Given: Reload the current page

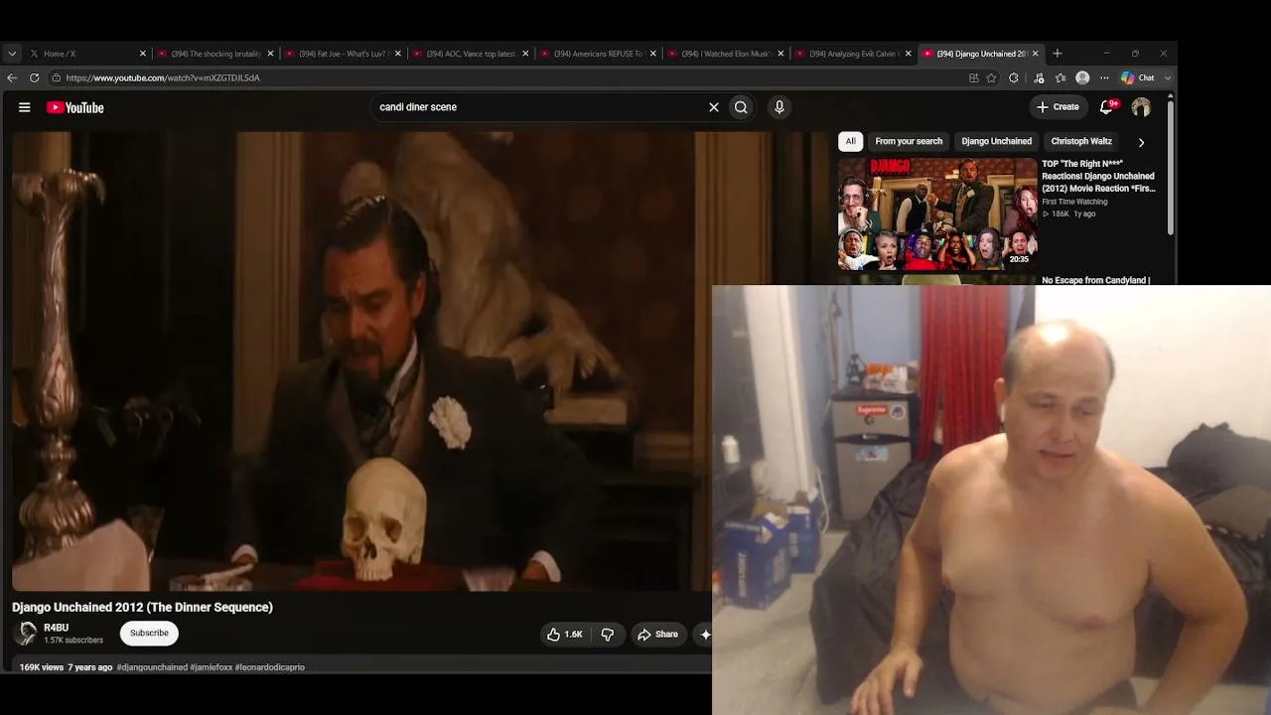Looking at the screenshot, I should (x=35, y=77).
